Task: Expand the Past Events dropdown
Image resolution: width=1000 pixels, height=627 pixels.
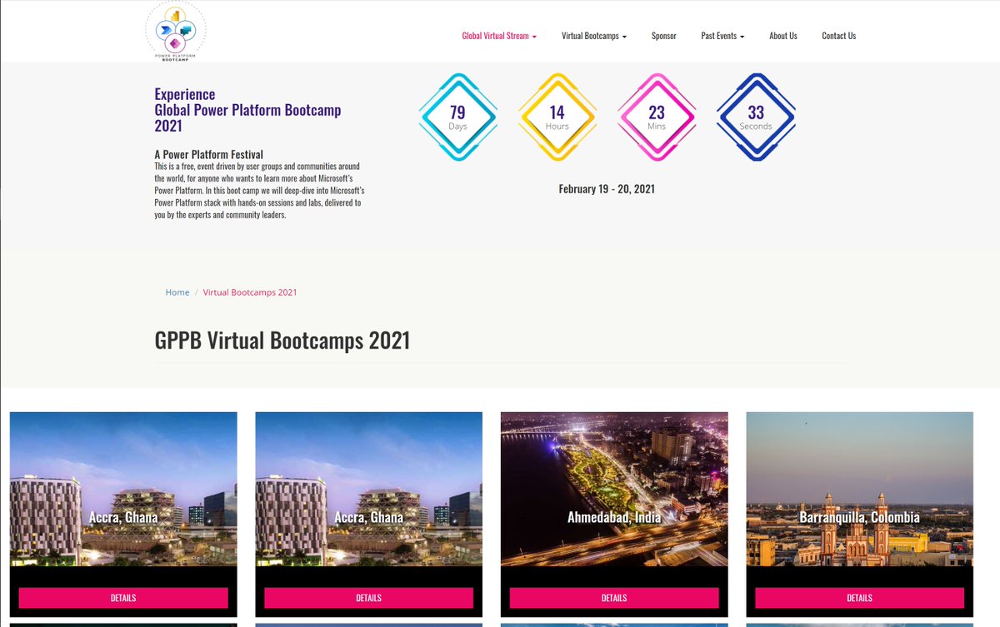Action: (x=722, y=36)
